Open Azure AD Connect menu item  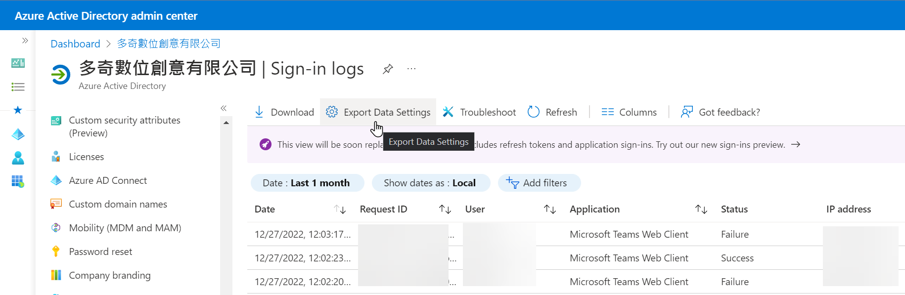point(108,180)
